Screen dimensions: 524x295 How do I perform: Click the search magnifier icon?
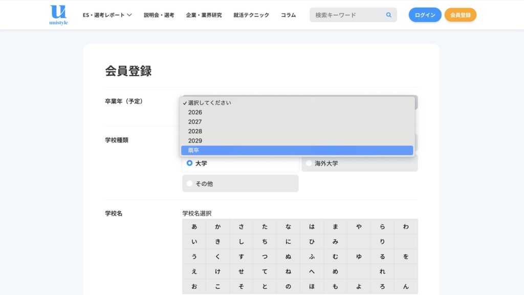pyautogui.click(x=389, y=15)
